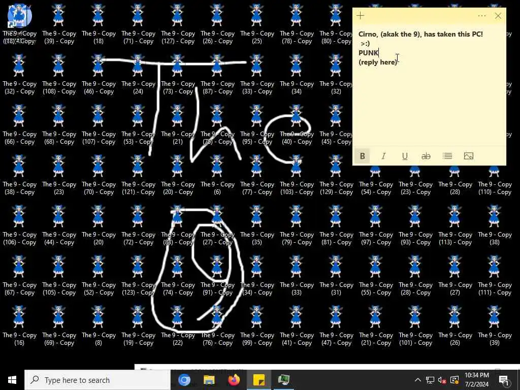Screen dimensions: 520x390
Task: Select 'The 9 - Copy (16)' desktop icon
Action: tap(19, 326)
